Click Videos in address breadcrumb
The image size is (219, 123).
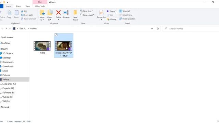[x=34, y=29]
